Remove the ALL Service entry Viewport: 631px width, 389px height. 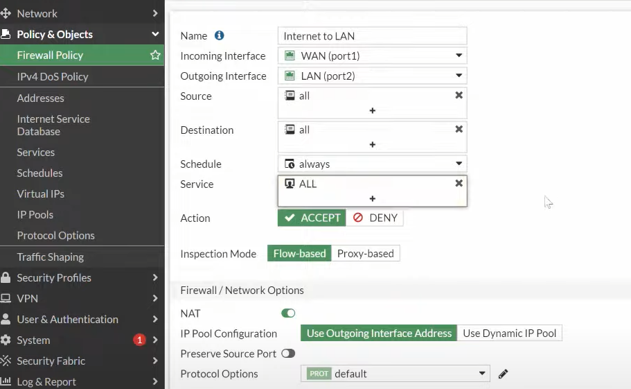(459, 183)
